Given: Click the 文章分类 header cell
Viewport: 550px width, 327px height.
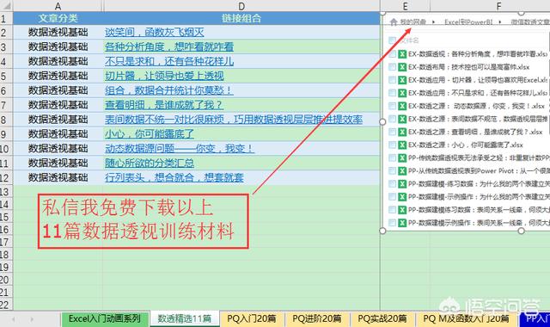Looking at the screenshot, I should (58, 18).
